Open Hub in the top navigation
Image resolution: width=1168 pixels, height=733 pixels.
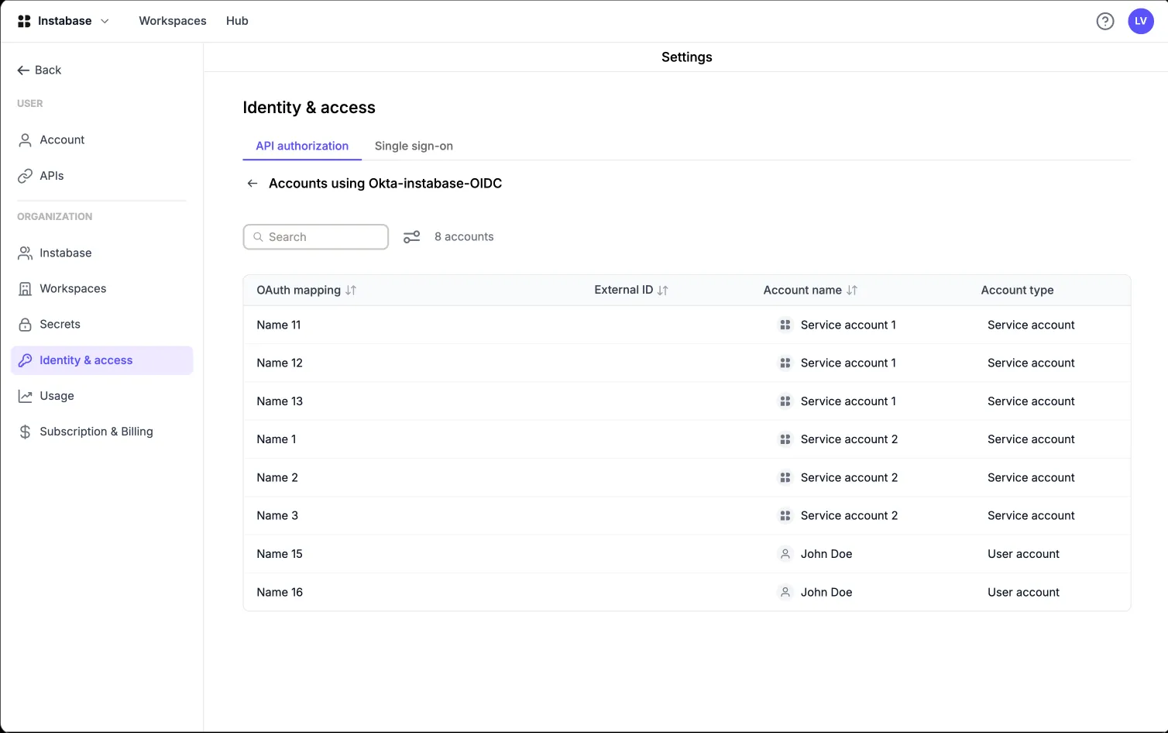point(237,21)
